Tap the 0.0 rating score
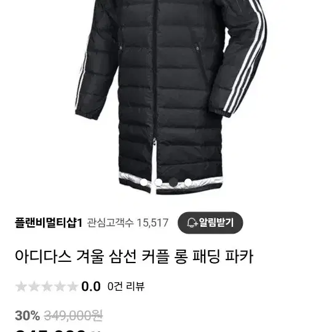Image resolution: width=332 pixels, height=332 pixels. pos(91,287)
